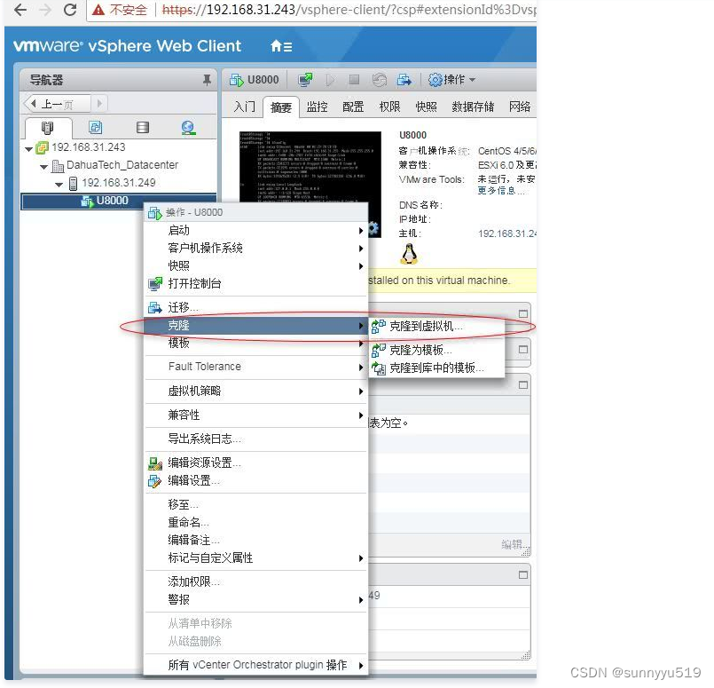Choose 克隆为模板 in submenu
Viewport: 714px width, 688px height.
click(x=436, y=351)
